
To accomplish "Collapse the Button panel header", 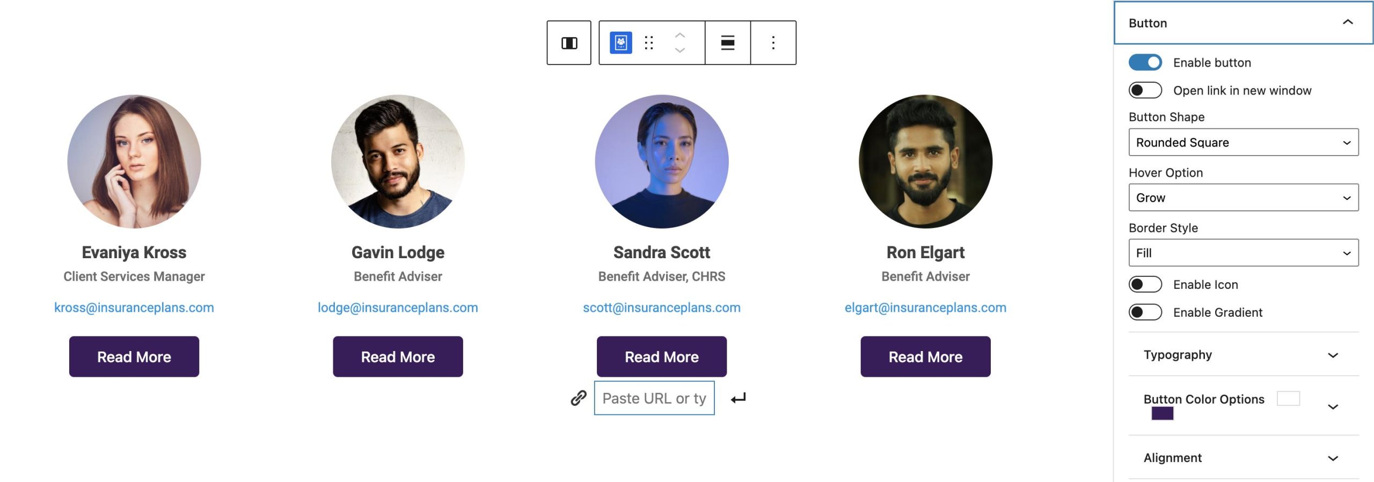I will [x=1244, y=23].
